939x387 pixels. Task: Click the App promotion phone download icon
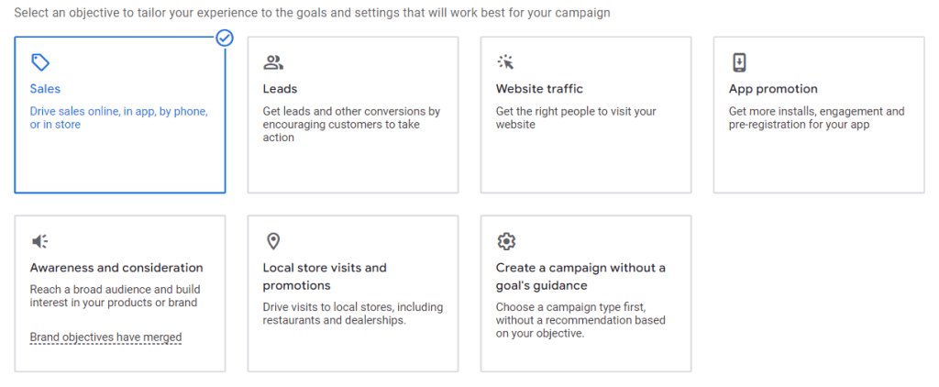[739, 62]
